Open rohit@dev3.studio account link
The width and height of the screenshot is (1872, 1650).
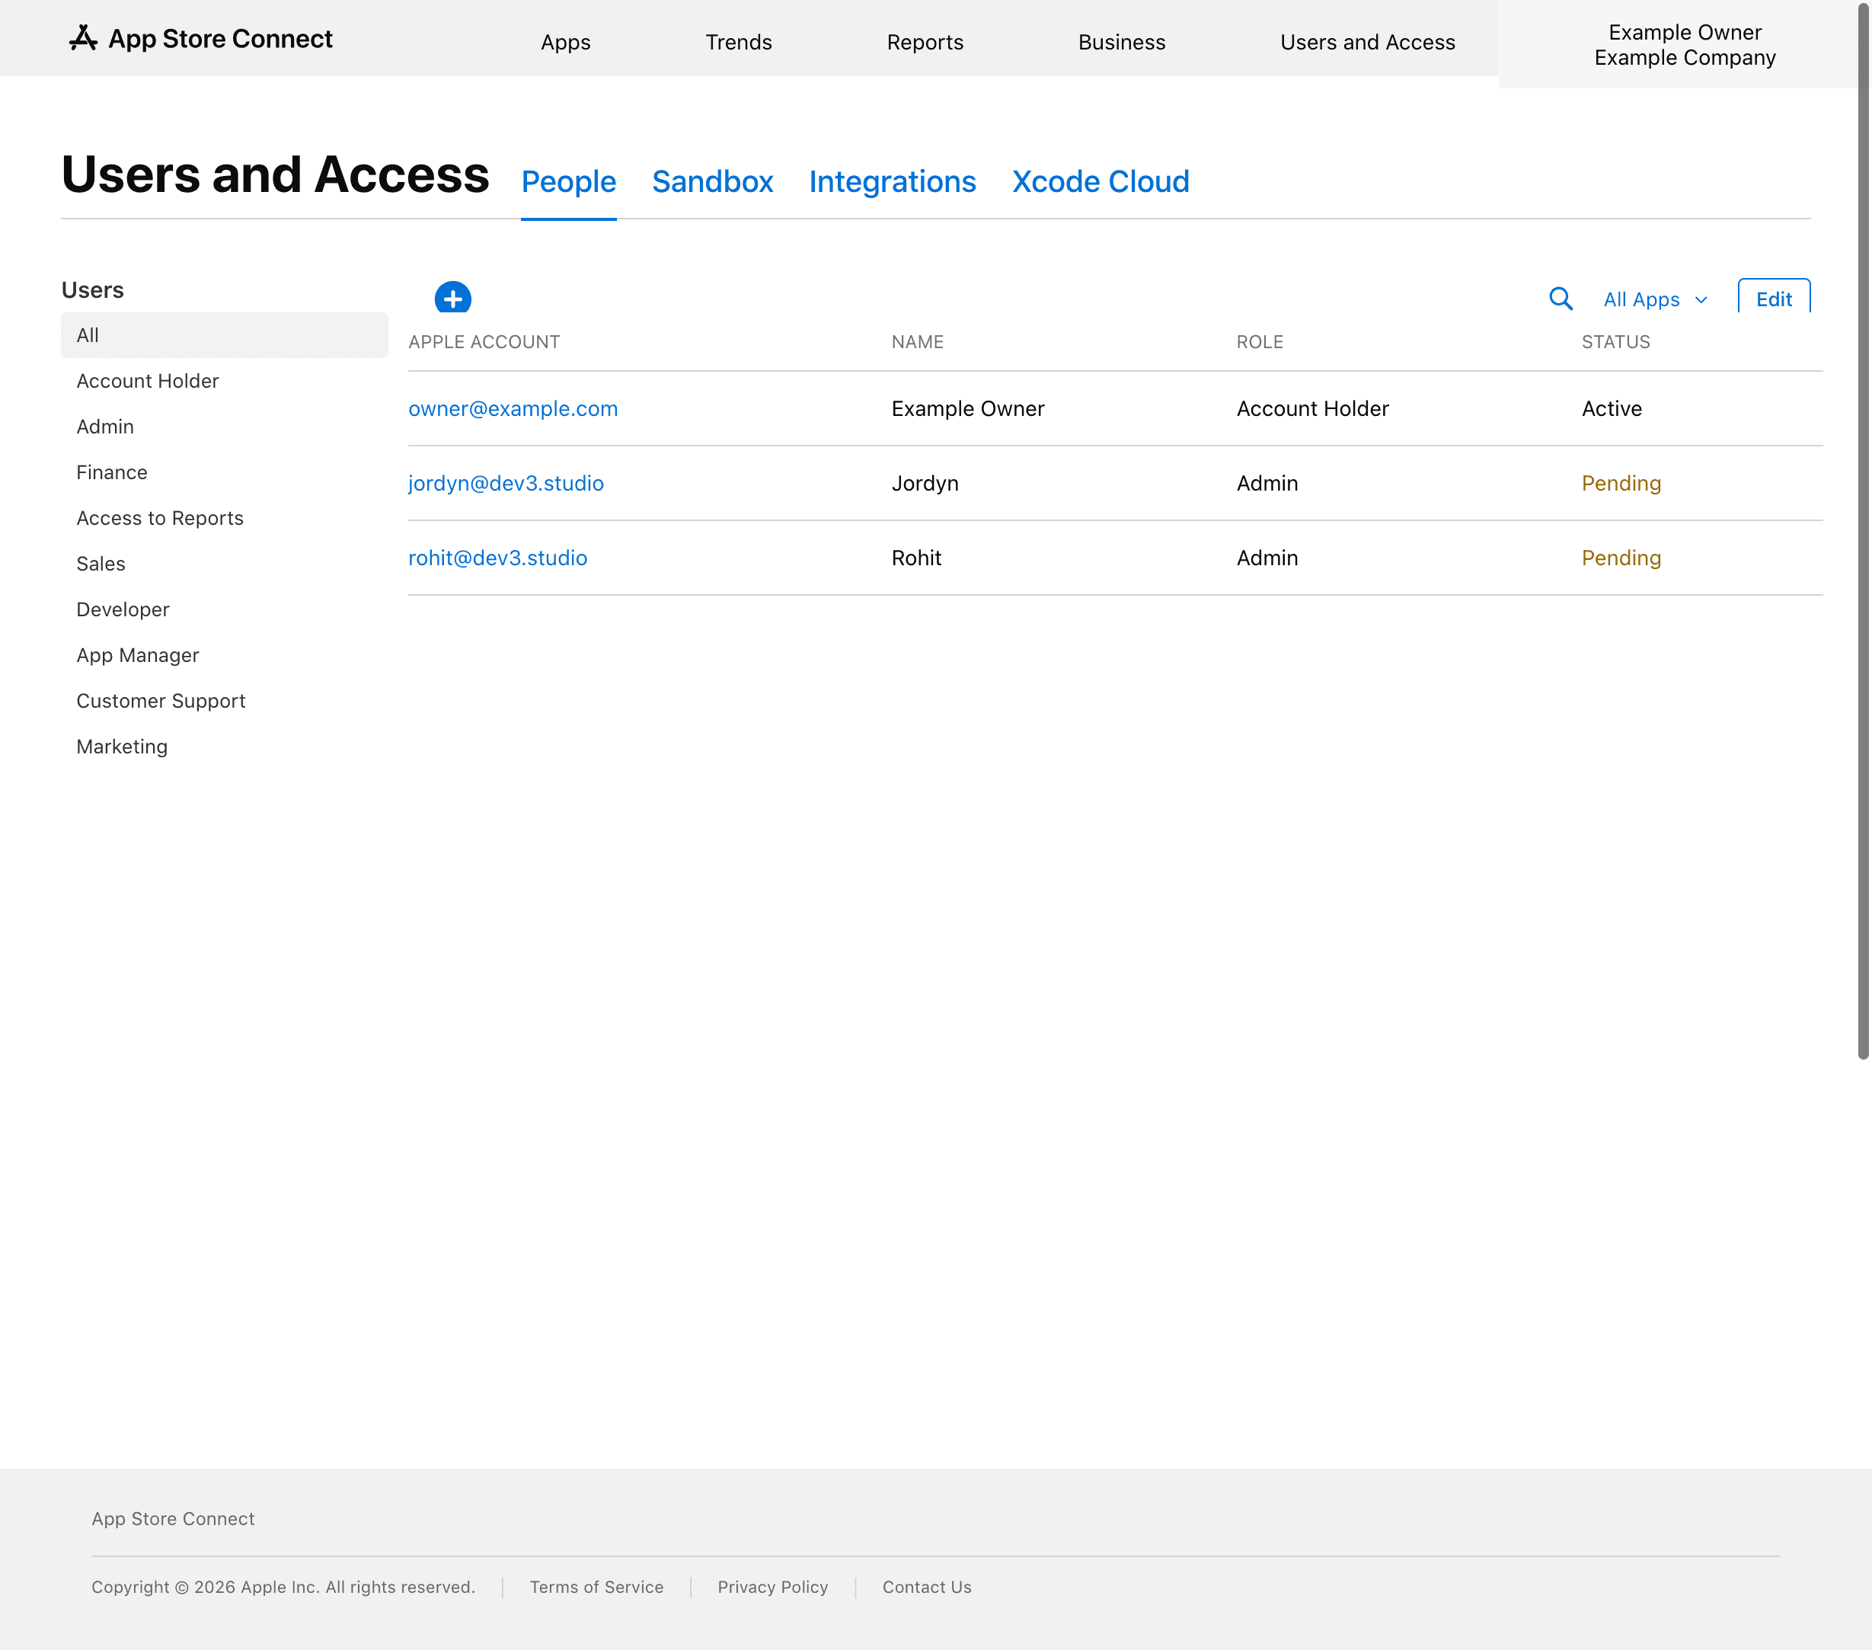click(497, 558)
